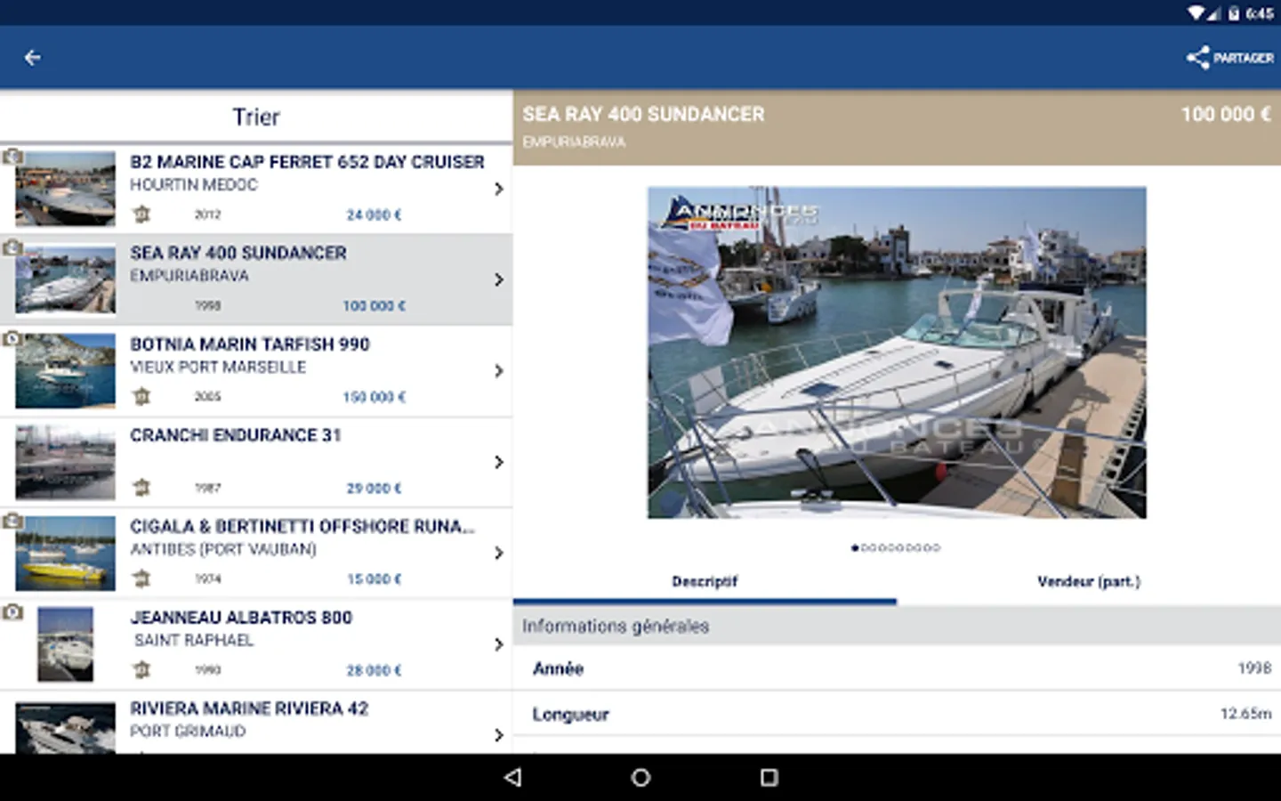Tap camera icon on Cigala & Bertinetti row
1281x801 pixels.
[x=12, y=522]
